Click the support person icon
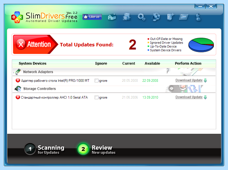 tap(198, 17)
